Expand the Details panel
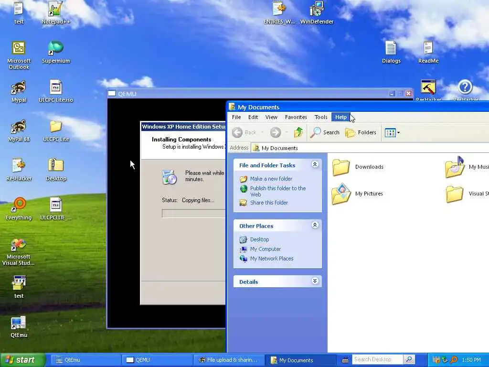This screenshot has height=367, width=489. (x=315, y=281)
